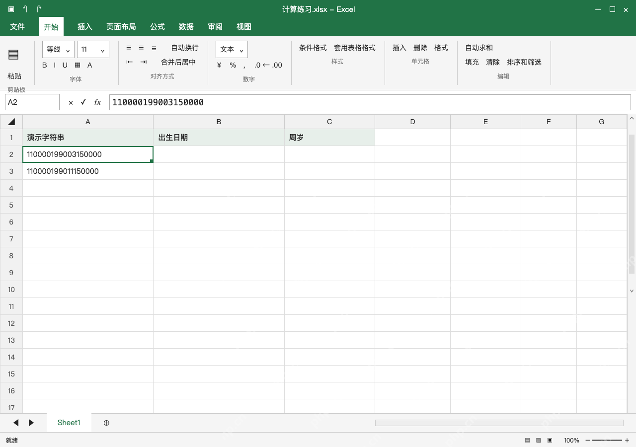
Task: Increase indent in alignment group
Action: point(144,62)
